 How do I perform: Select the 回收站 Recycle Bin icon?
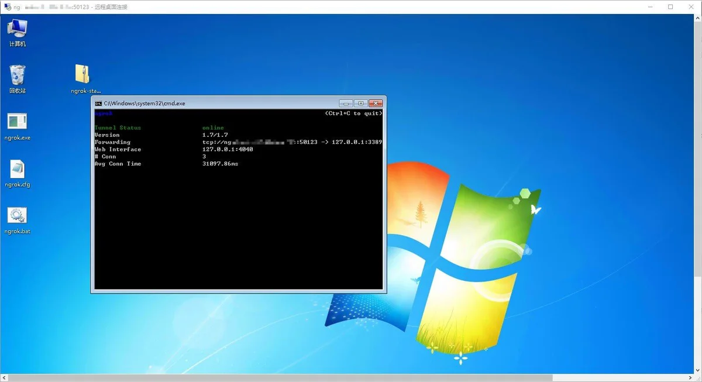click(18, 76)
